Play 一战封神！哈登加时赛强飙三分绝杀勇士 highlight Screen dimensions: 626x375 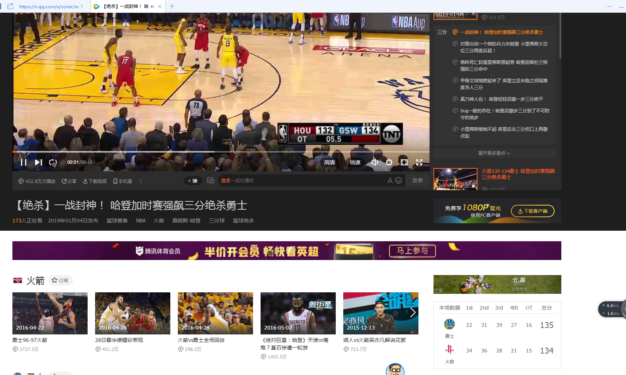tap(502, 32)
